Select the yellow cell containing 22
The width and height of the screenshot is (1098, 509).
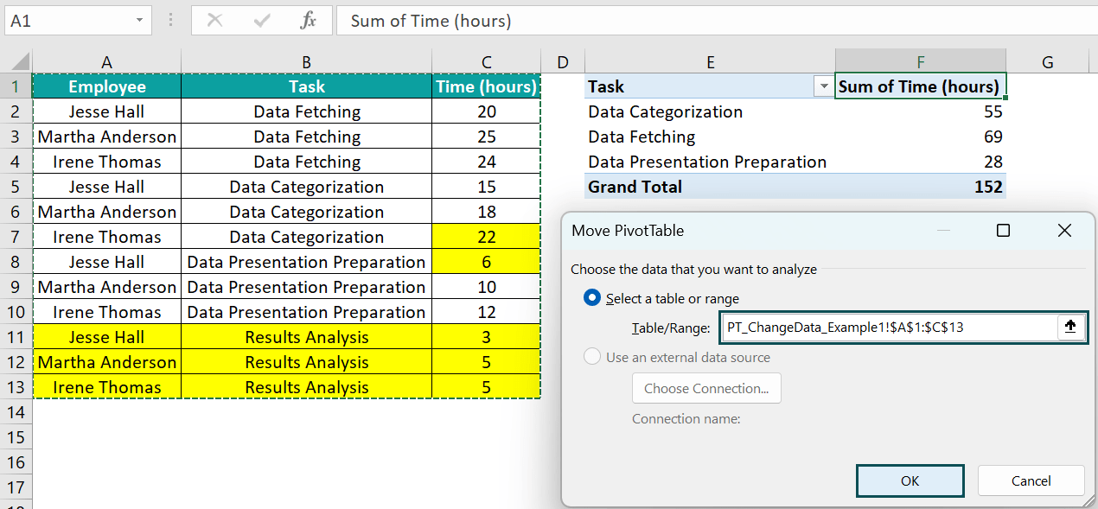point(485,236)
